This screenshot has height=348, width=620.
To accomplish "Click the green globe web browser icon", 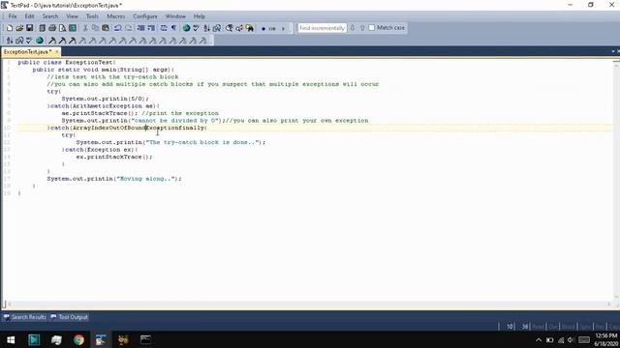I will click(x=186, y=28).
